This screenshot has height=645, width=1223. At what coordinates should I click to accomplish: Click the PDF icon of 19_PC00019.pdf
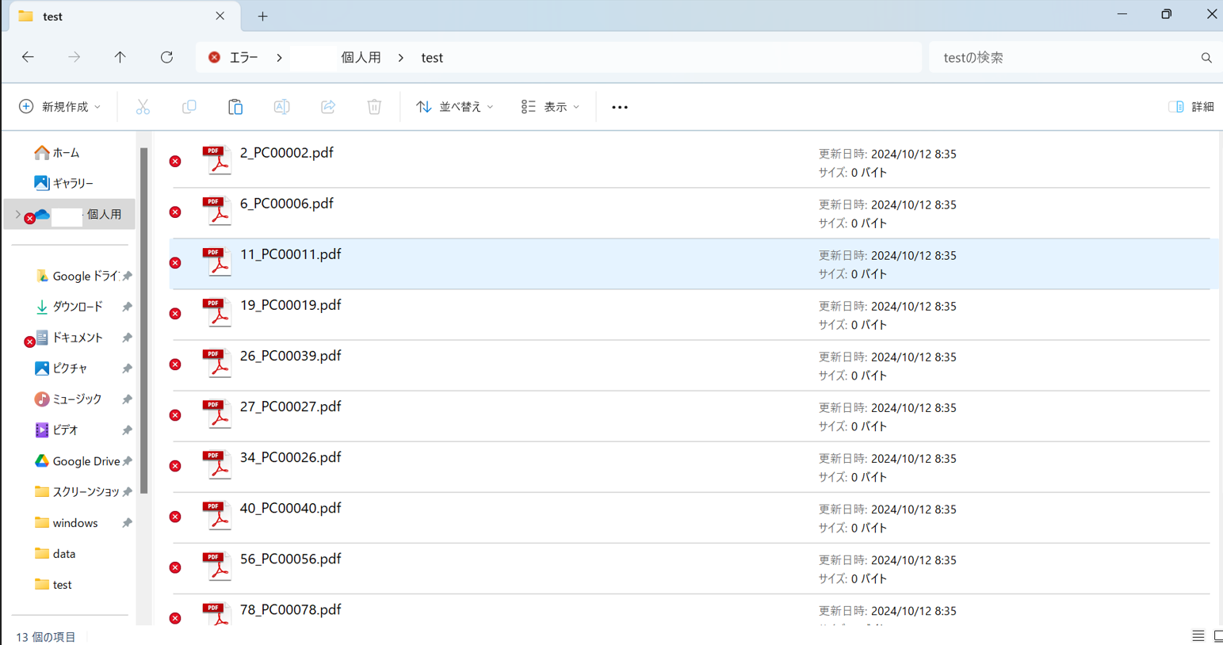pos(216,312)
